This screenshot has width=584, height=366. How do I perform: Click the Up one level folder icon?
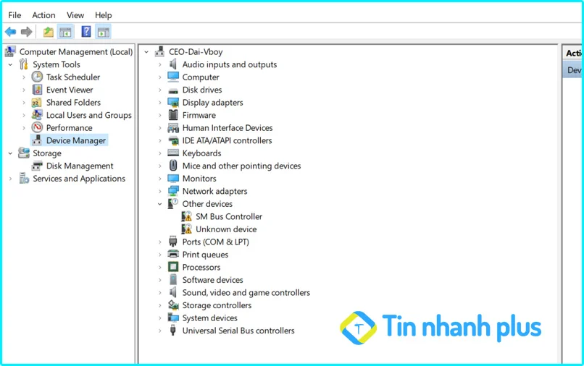49,32
